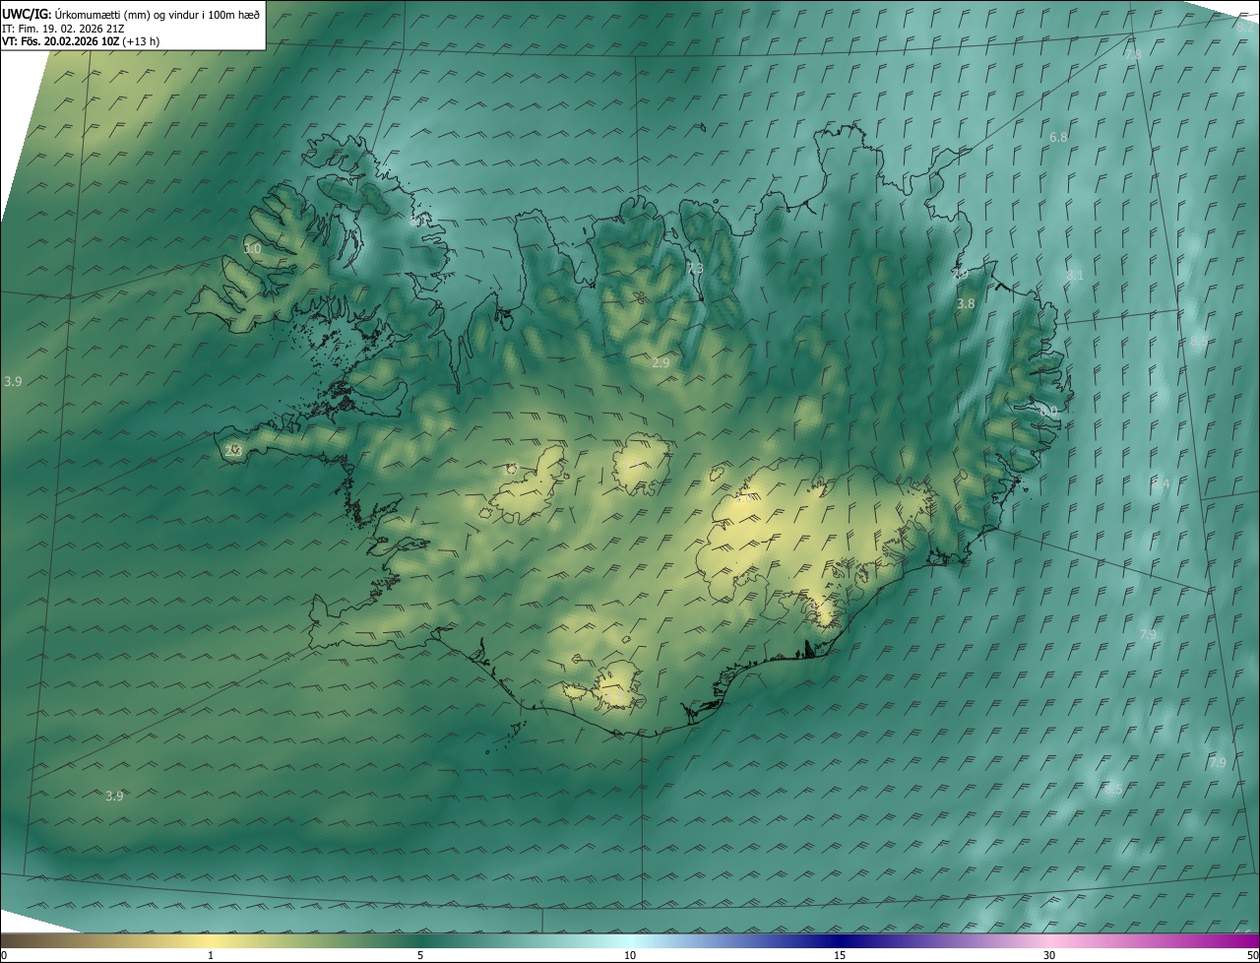
Task: Click the '3.0' value label on the Westfjords
Action: pyautogui.click(x=252, y=249)
